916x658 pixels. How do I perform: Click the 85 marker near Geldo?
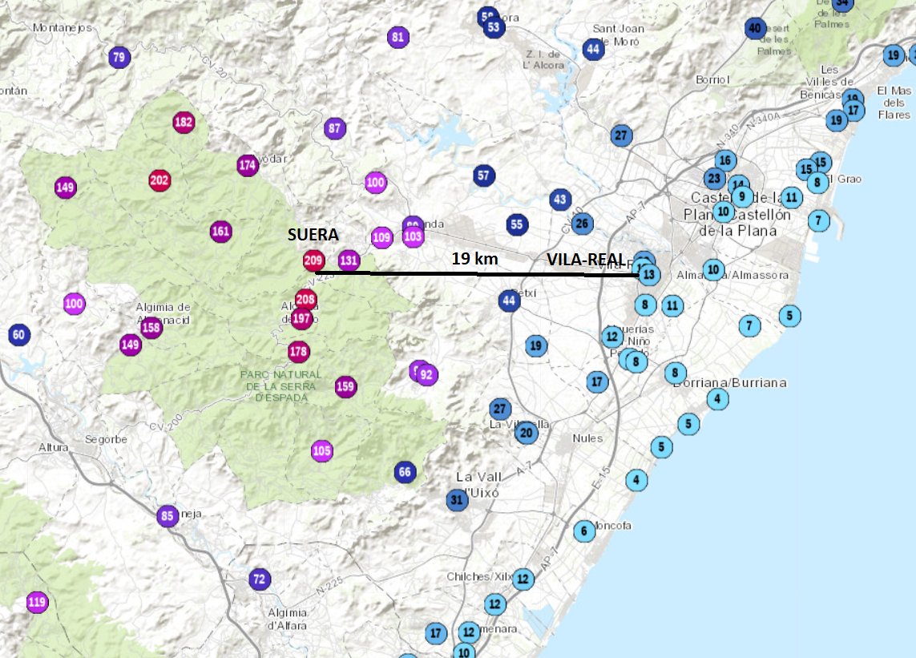[x=168, y=518]
